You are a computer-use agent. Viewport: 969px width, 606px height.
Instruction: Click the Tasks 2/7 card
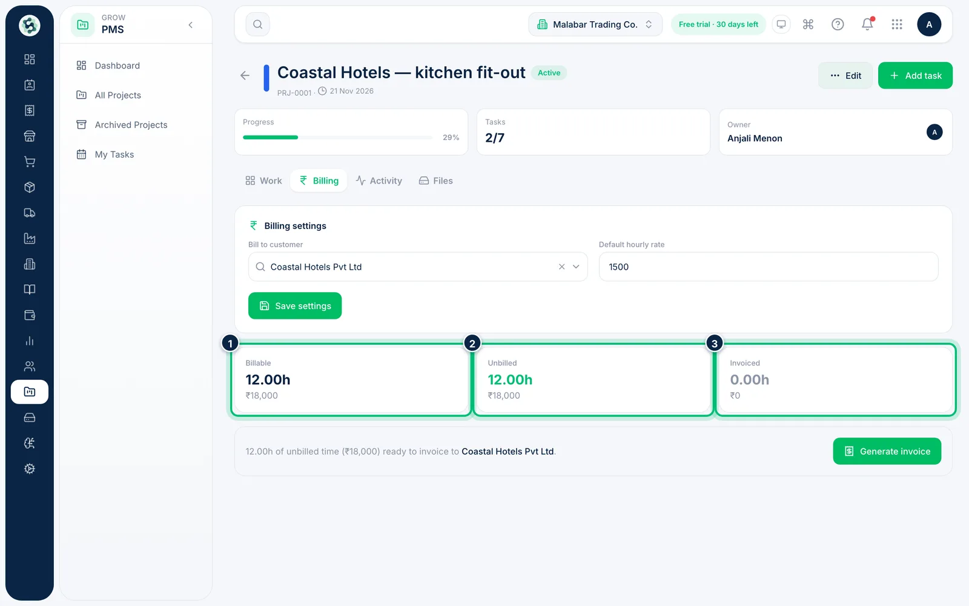pyautogui.click(x=594, y=132)
